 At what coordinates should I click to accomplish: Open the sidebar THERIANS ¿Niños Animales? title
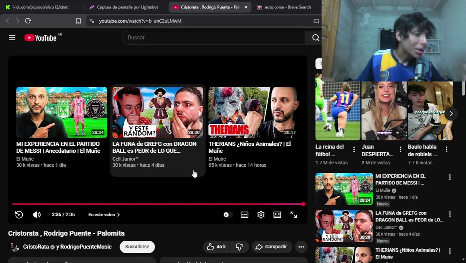click(x=408, y=254)
